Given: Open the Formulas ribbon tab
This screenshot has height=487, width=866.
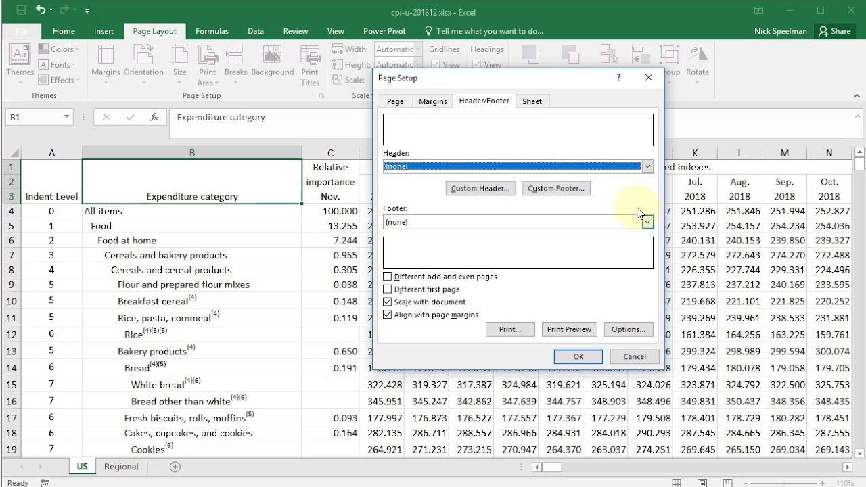Looking at the screenshot, I should (212, 31).
